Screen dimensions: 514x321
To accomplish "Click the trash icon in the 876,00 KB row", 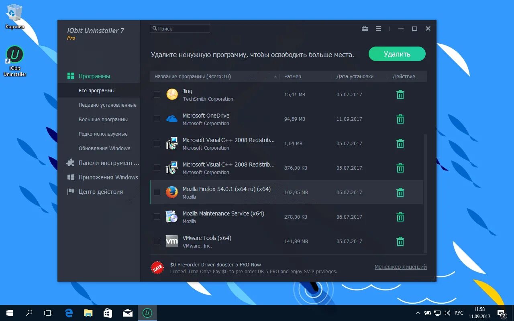I will point(400,168).
